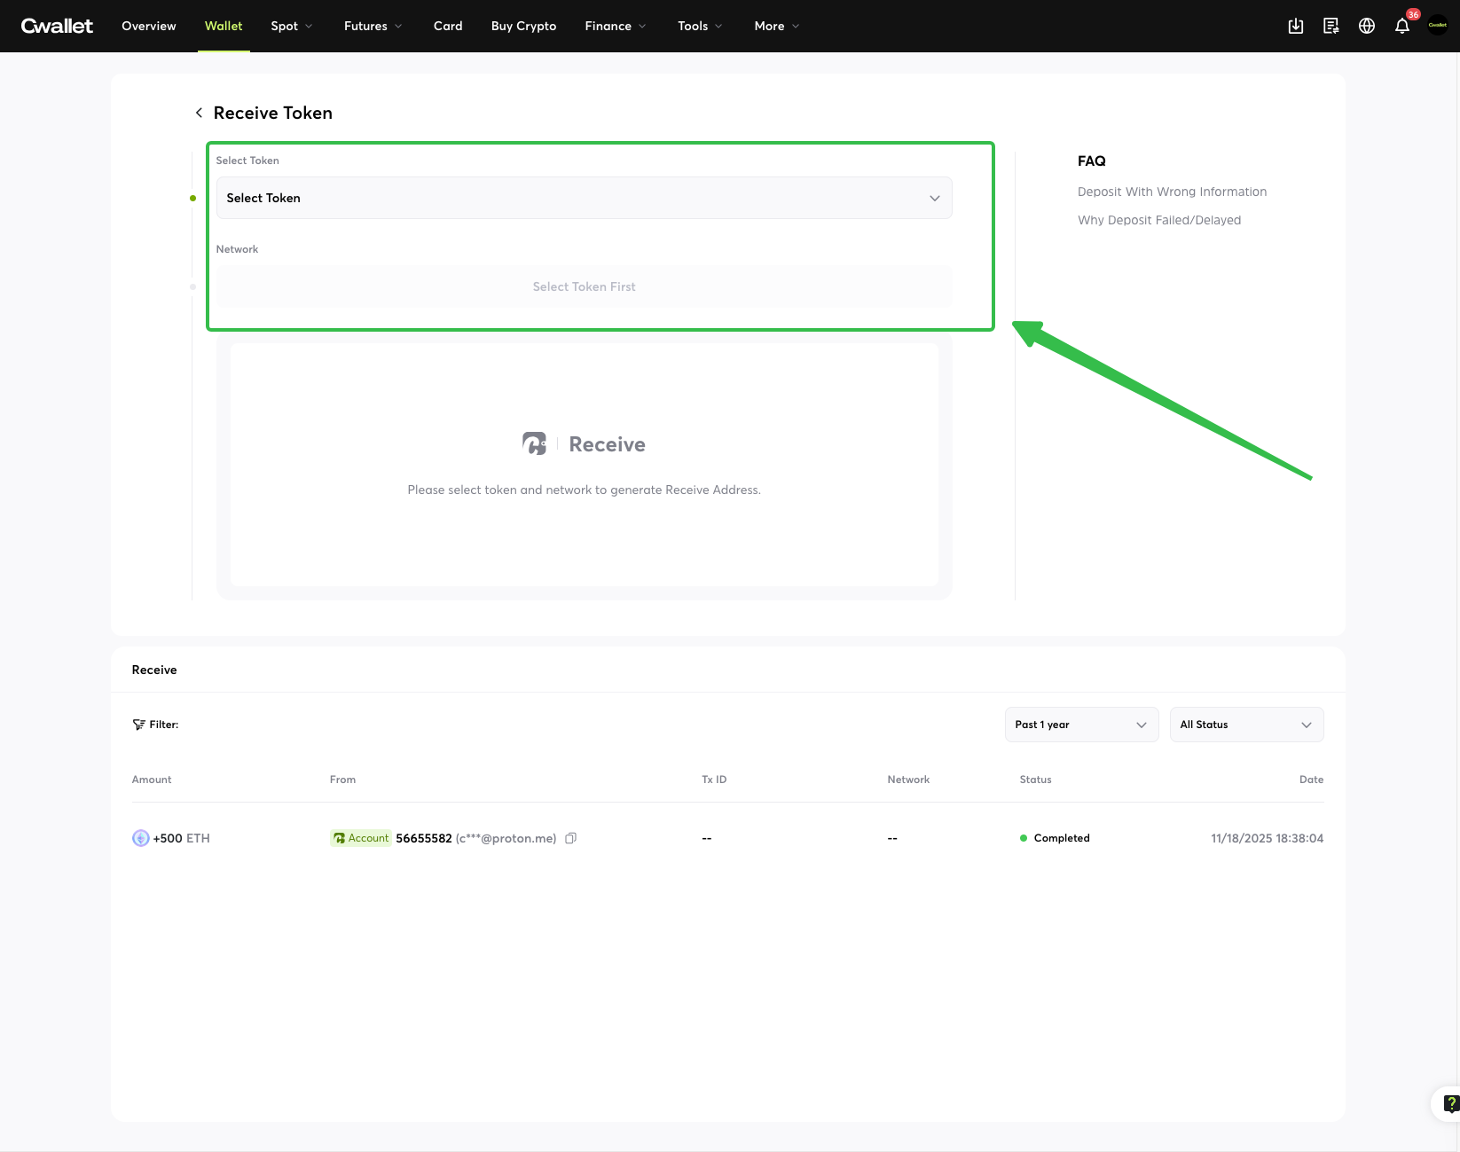Expand the All Status filter

1246,725
